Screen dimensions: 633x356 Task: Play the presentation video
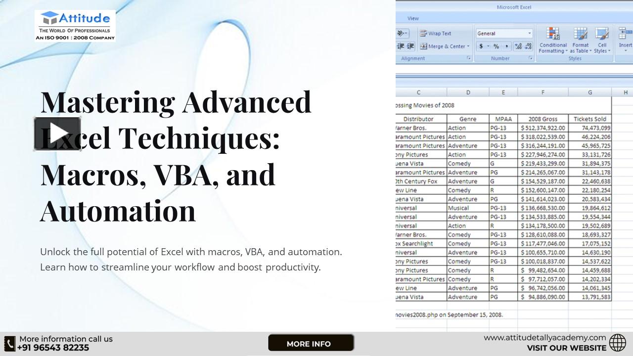point(57,133)
